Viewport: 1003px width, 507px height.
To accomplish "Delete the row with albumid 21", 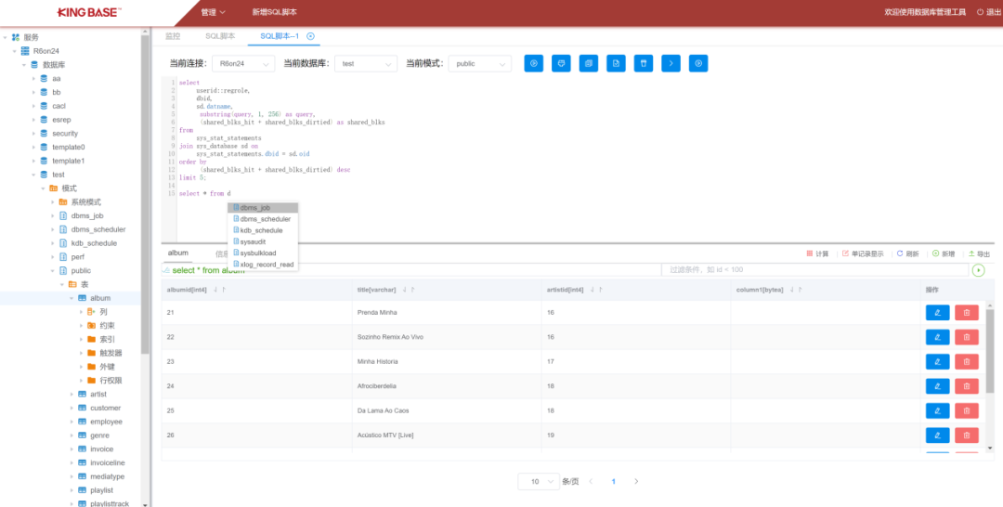I will pyautogui.click(x=967, y=313).
